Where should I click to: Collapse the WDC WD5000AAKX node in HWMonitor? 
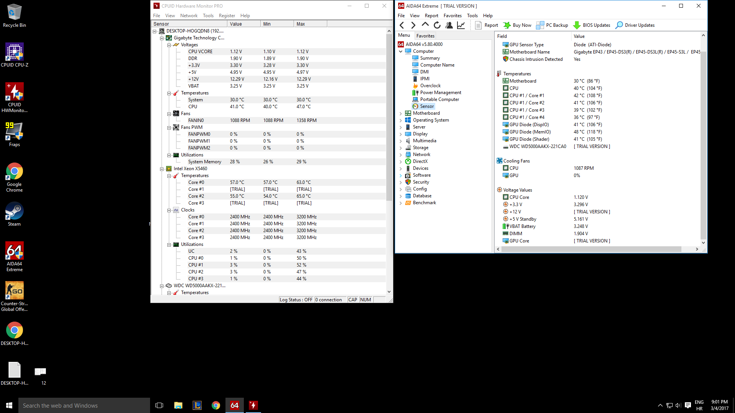tap(162, 286)
